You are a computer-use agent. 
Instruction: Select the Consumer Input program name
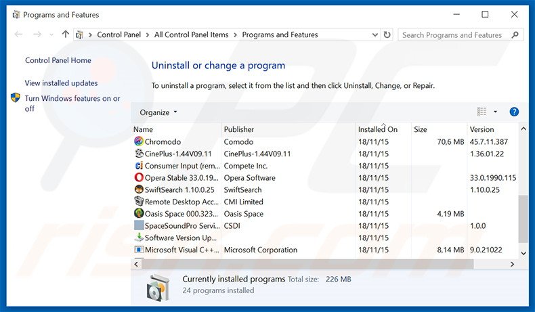[x=182, y=166]
